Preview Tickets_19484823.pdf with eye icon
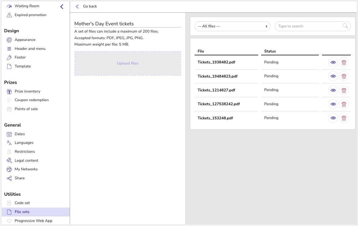The width and height of the screenshot is (358, 226). click(x=333, y=76)
